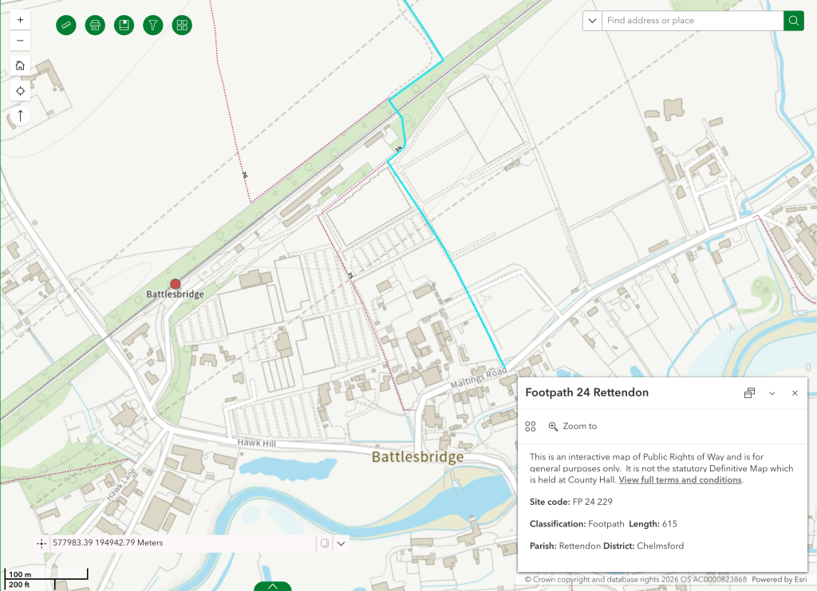Viewport: 817px width, 591px height.
Task: Open the grid gallery widget
Action: click(x=182, y=25)
